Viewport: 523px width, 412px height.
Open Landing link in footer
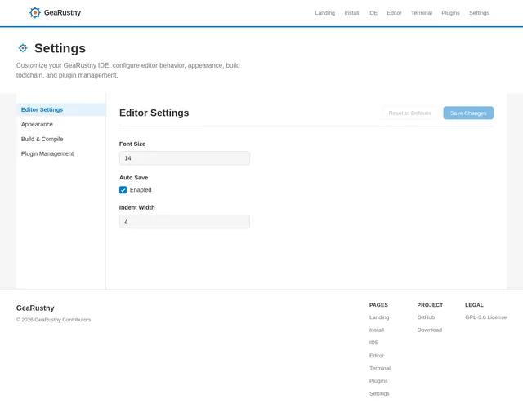click(379, 317)
